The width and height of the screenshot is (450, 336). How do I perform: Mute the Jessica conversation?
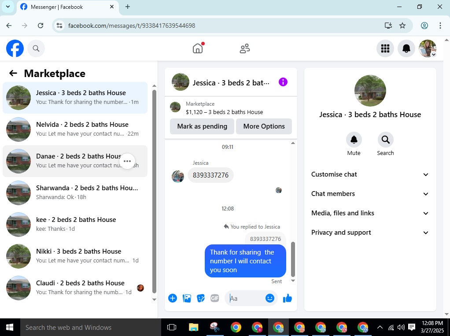pos(354,140)
